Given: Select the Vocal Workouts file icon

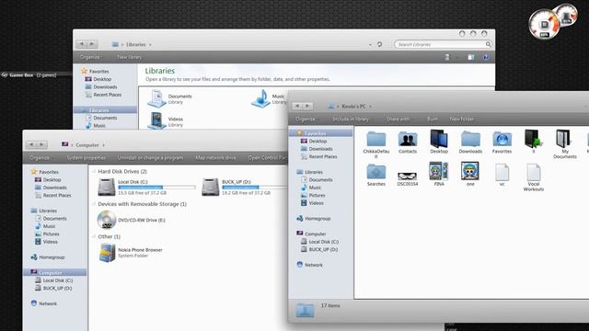Looking at the screenshot, I should [534, 172].
